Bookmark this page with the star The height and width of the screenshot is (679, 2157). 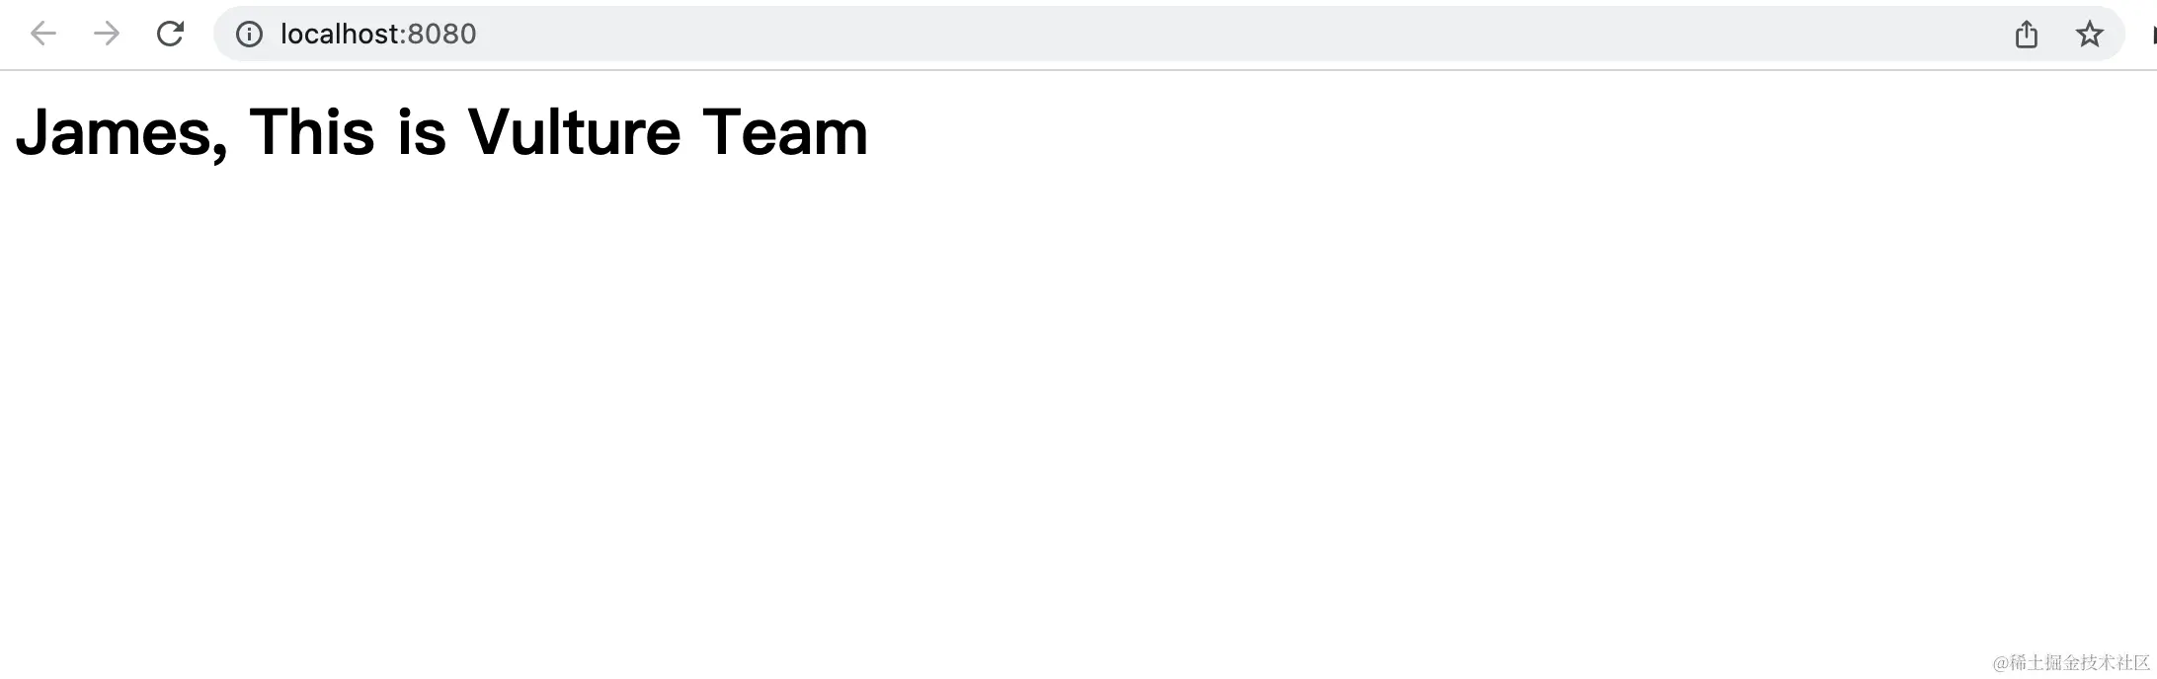click(x=2089, y=35)
